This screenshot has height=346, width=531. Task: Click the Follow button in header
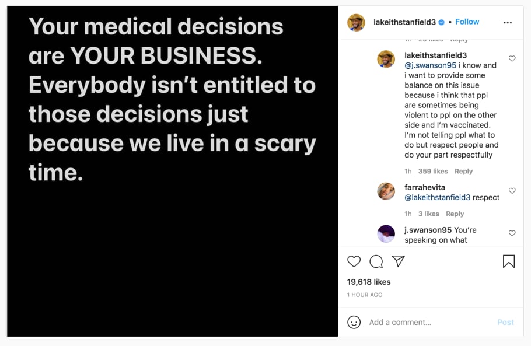click(x=467, y=22)
